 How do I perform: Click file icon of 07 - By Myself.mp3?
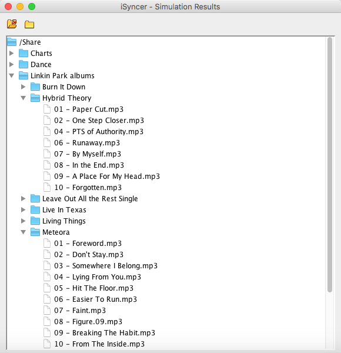[x=47, y=154]
